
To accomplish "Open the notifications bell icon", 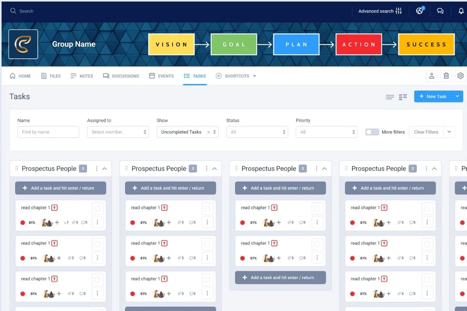I will [x=461, y=11].
